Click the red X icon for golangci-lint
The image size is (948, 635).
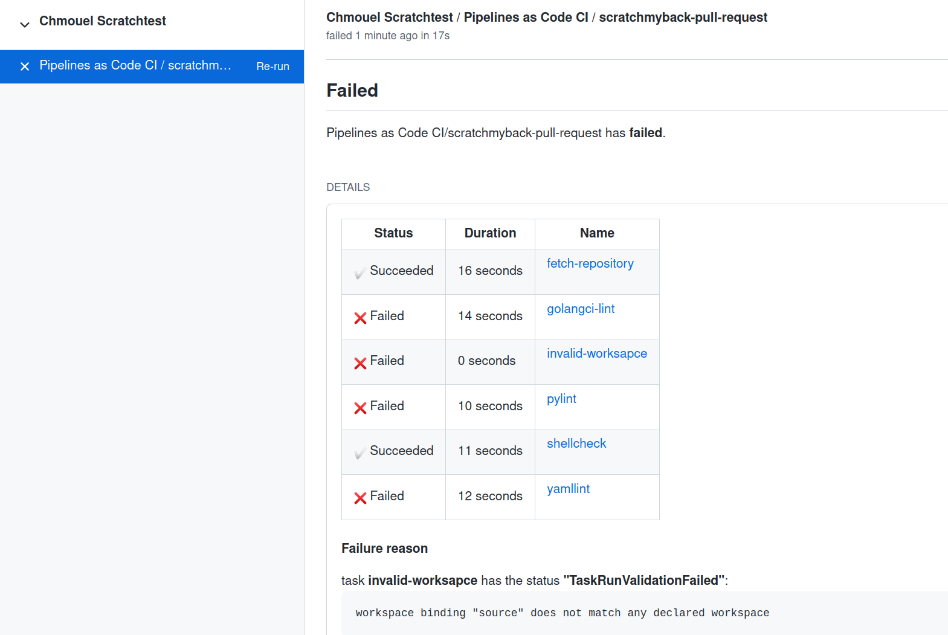click(360, 318)
